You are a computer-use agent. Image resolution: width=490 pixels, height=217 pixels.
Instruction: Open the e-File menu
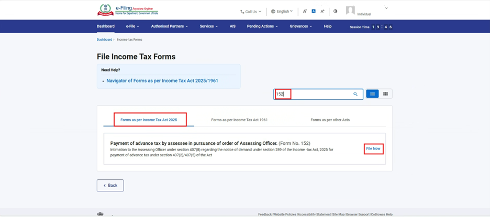(x=132, y=26)
